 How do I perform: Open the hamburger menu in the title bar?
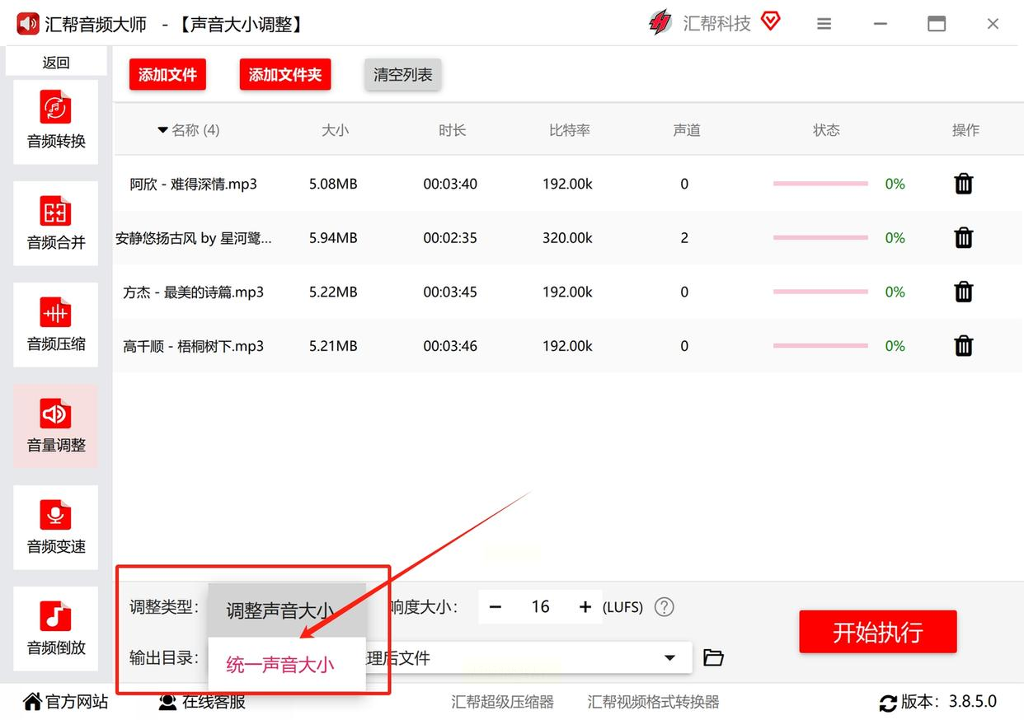[824, 24]
